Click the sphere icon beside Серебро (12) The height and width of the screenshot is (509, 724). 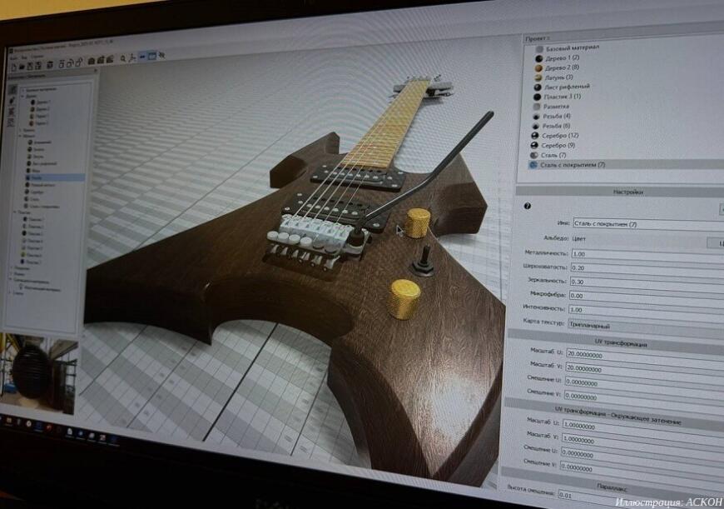coord(535,136)
